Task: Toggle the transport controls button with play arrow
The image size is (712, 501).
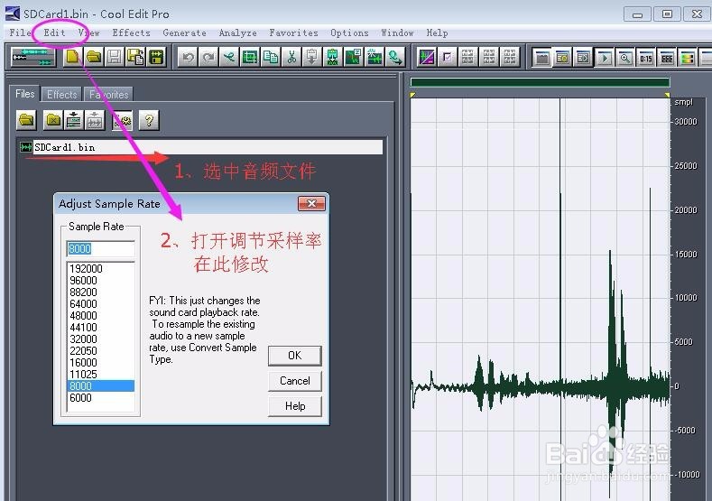Action: click(605, 58)
